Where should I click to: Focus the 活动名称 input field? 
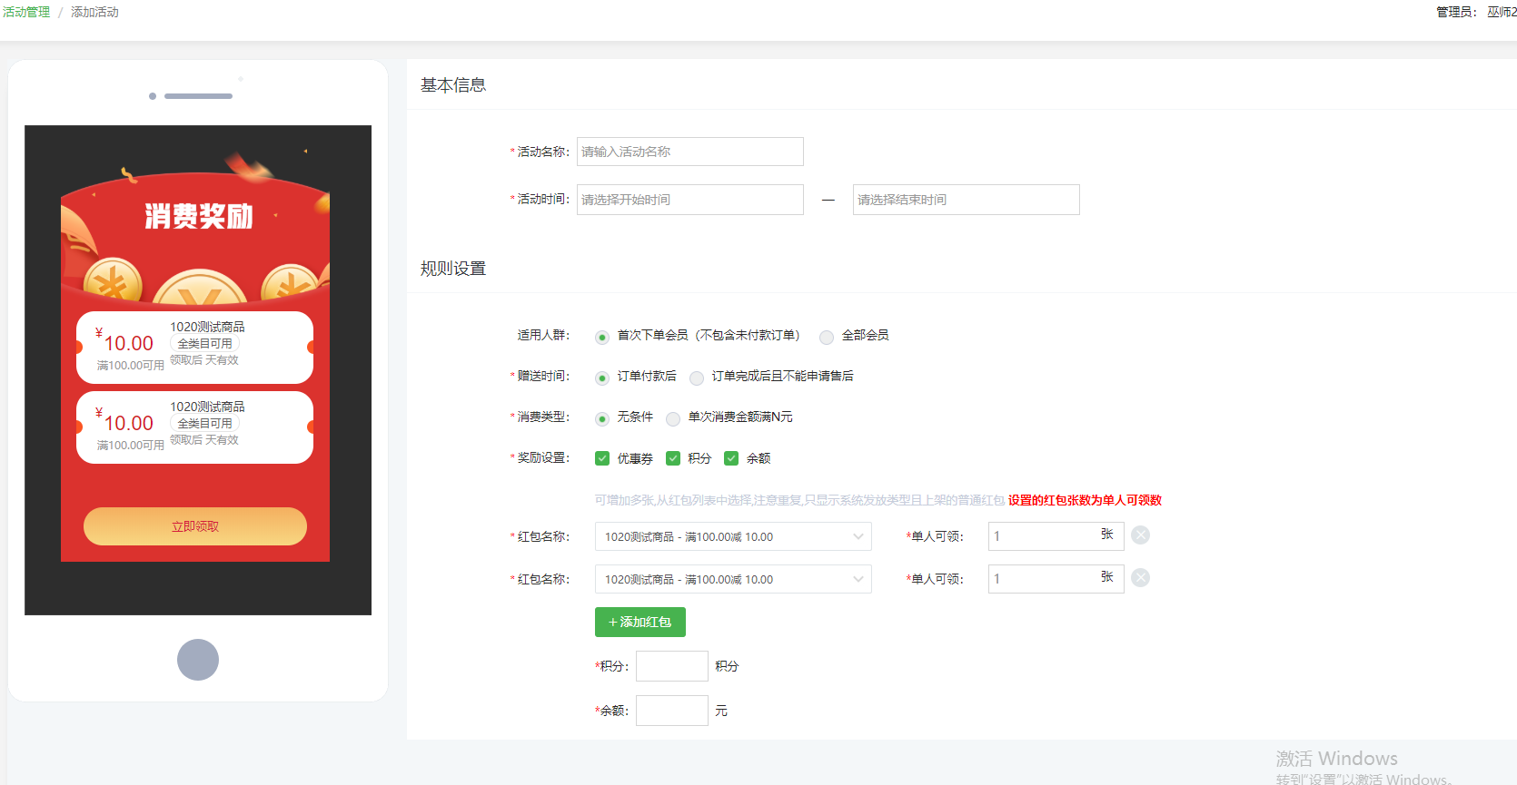tap(689, 152)
